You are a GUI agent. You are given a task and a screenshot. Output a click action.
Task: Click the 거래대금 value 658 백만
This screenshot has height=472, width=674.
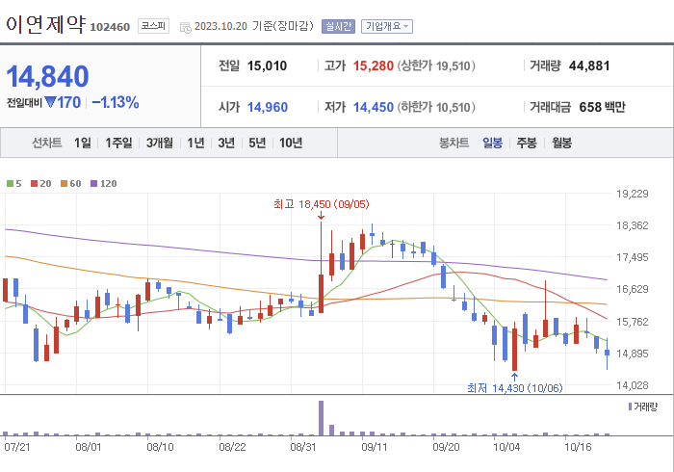[x=602, y=107]
